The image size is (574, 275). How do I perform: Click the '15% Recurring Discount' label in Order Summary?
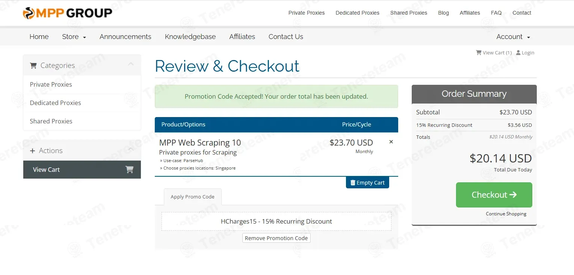pos(444,125)
